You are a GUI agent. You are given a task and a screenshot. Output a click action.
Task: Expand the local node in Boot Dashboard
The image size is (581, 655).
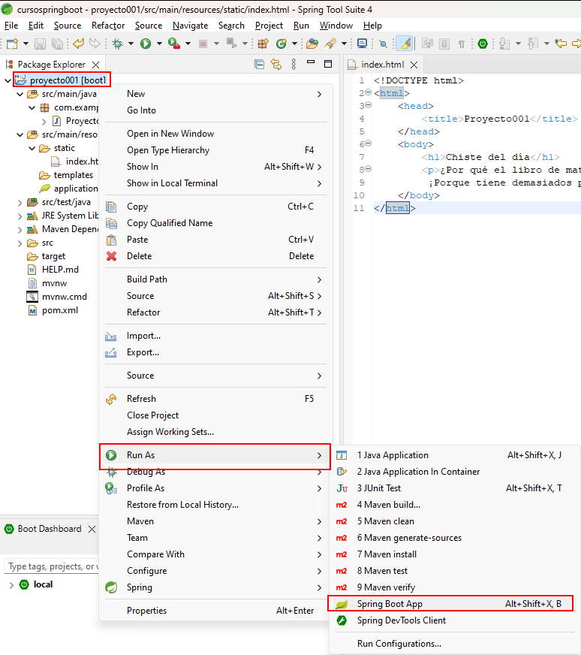click(x=11, y=585)
